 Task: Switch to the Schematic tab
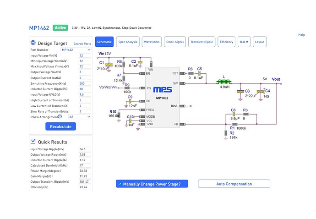tap(104, 42)
